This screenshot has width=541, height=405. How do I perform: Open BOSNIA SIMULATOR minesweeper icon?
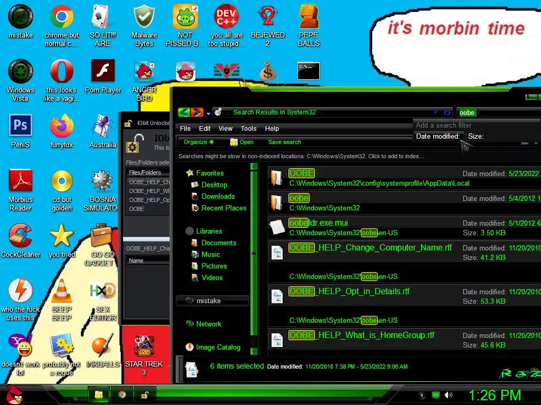[x=101, y=190]
